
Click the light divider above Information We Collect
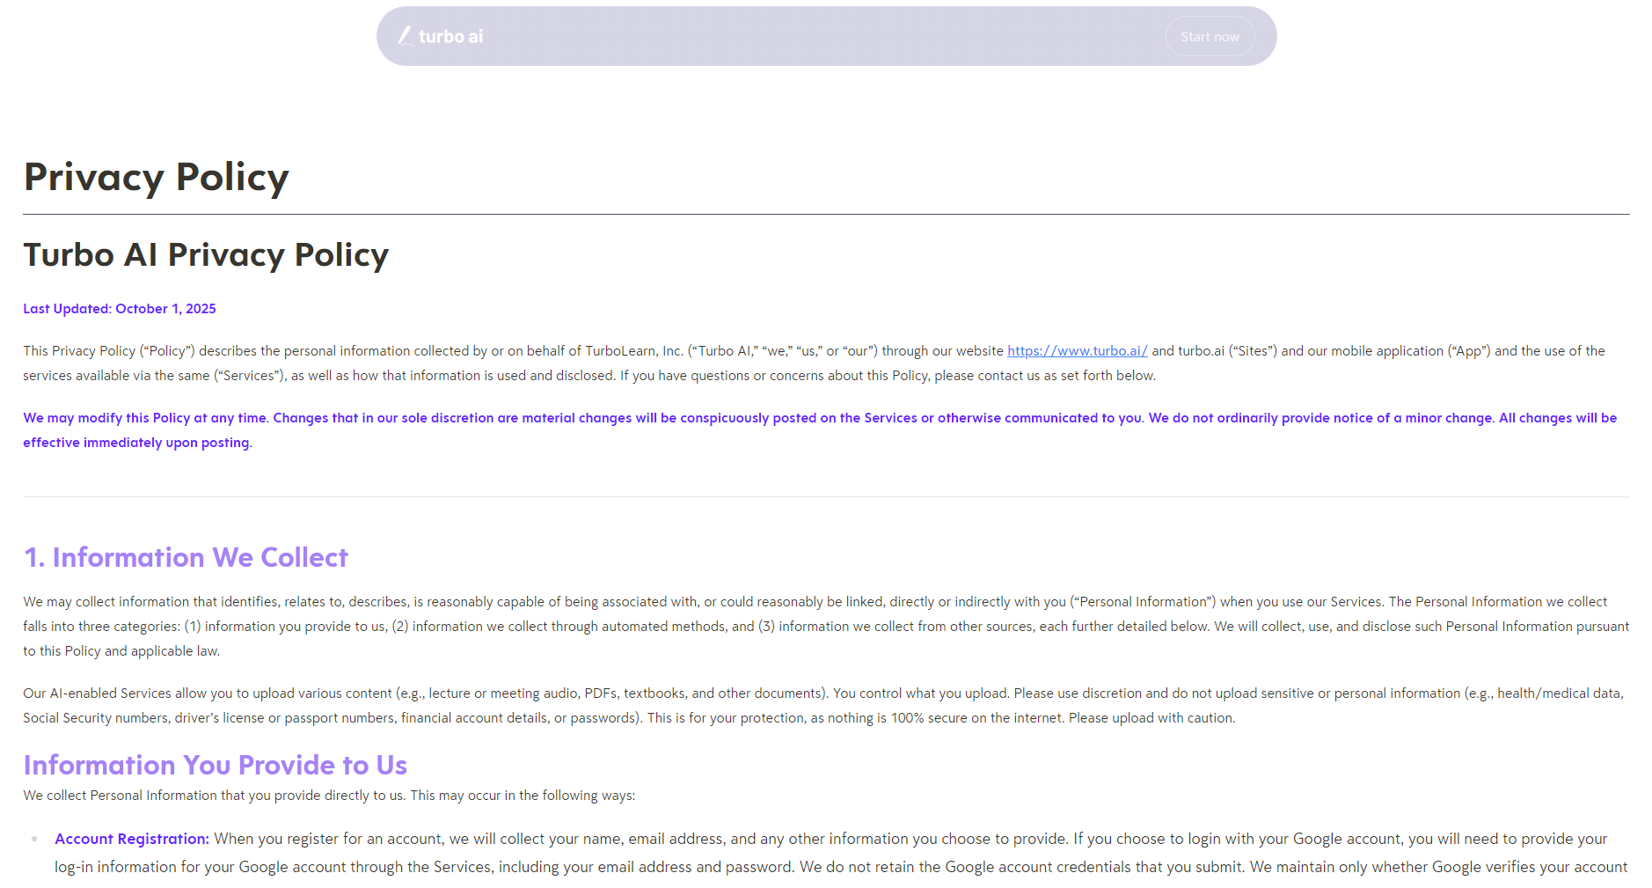(x=826, y=497)
